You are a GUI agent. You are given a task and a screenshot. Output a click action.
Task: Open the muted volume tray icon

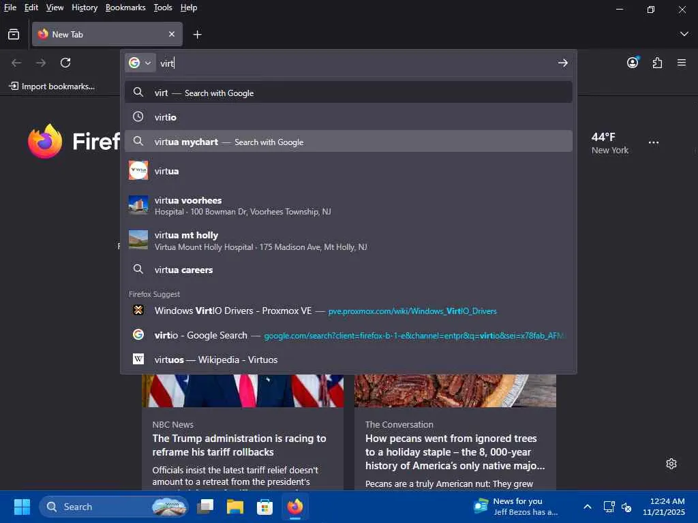pyautogui.click(x=626, y=507)
